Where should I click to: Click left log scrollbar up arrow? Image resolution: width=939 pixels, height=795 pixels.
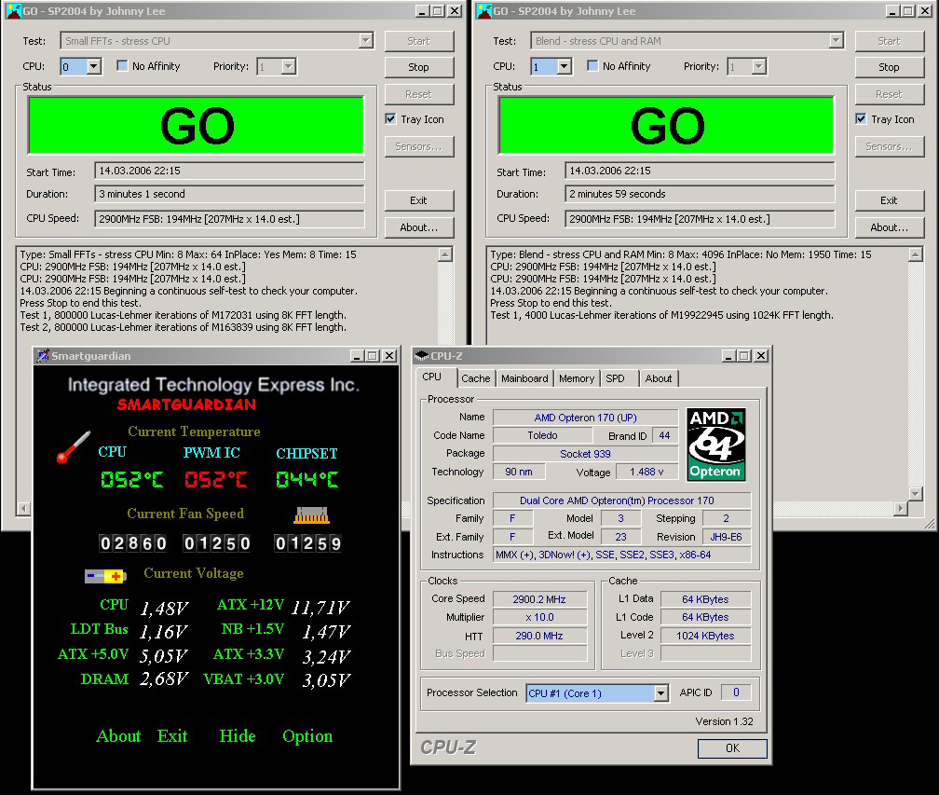point(445,254)
